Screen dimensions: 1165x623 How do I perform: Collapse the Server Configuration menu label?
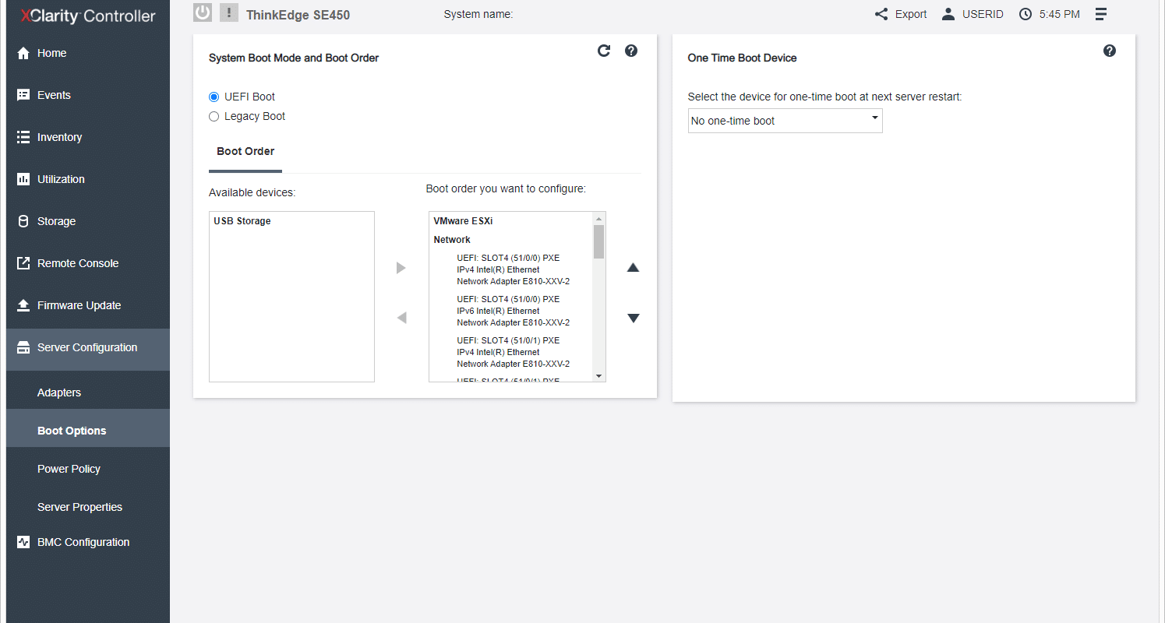pyautogui.click(x=87, y=347)
